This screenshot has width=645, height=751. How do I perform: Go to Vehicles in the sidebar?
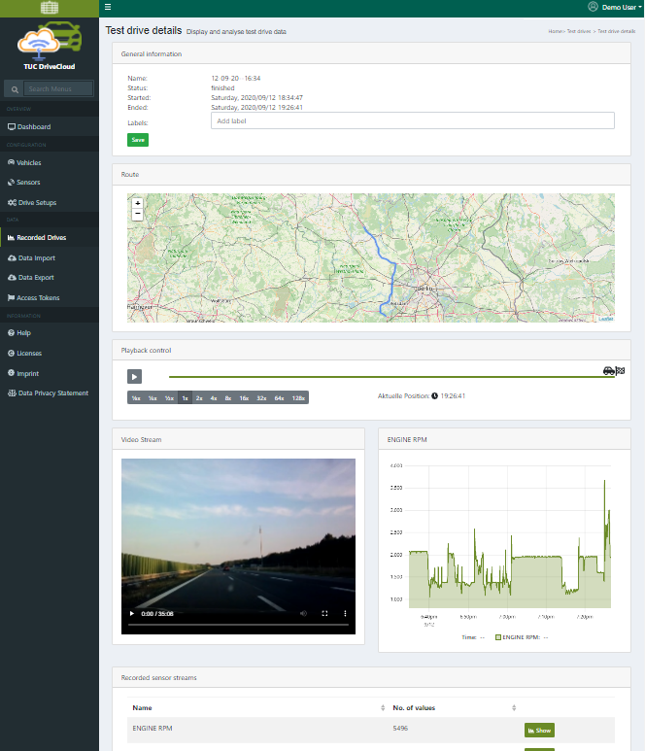(29, 163)
